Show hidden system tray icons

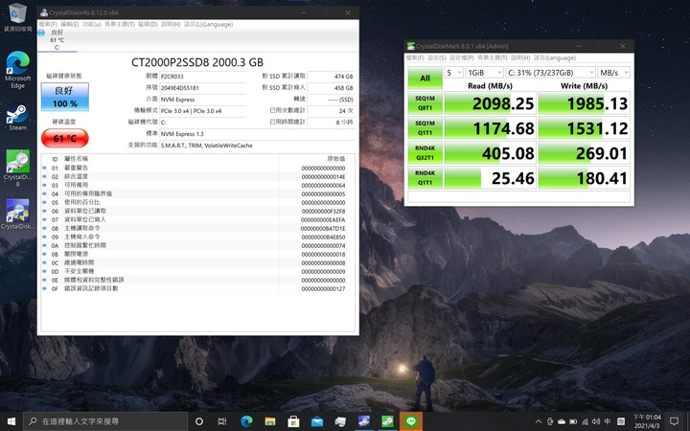[539, 421]
